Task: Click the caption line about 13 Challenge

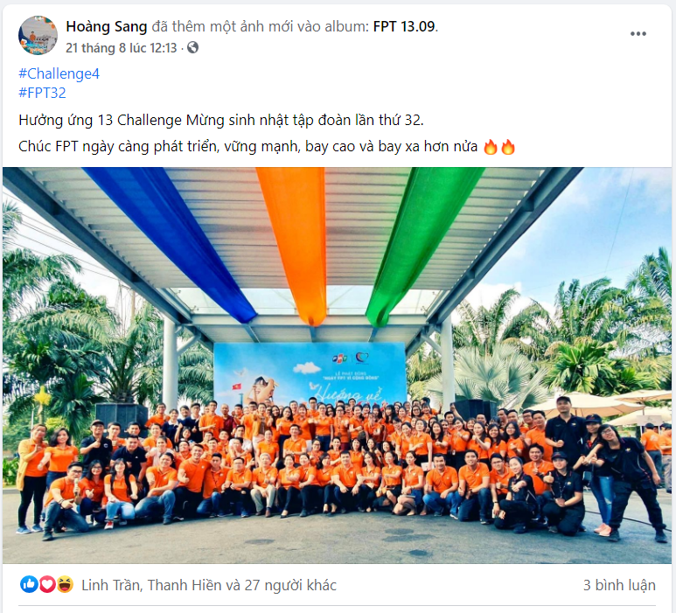Action: click(221, 120)
